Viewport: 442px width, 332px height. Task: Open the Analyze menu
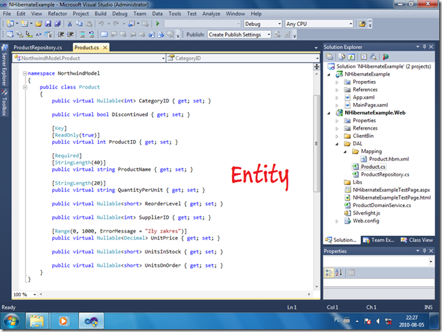[211, 14]
